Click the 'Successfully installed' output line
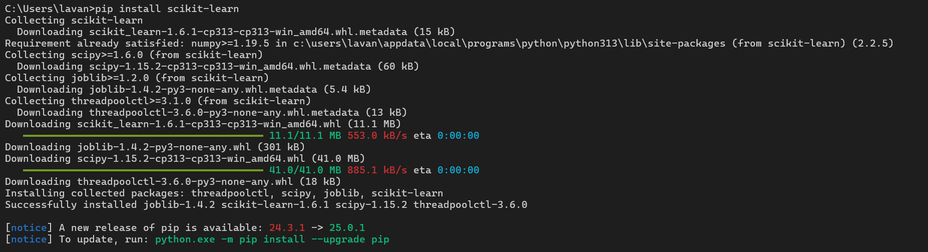Image resolution: width=928 pixels, height=252 pixels. [266, 205]
